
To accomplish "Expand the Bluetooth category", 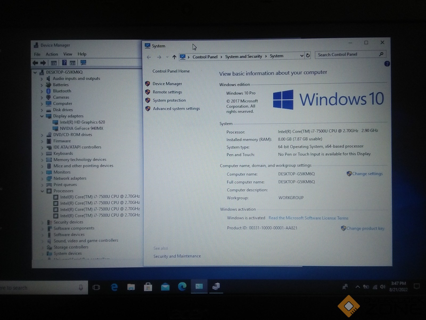I will pyautogui.click(x=42, y=91).
